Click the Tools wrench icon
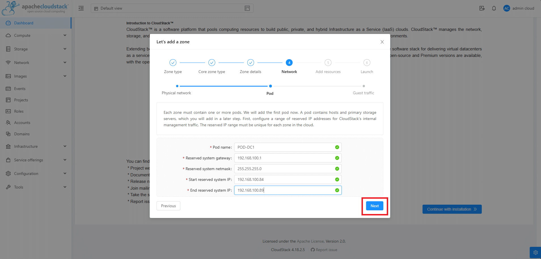 click(8, 187)
